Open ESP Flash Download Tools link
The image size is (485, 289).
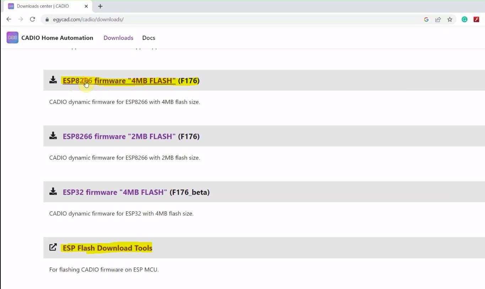click(107, 248)
